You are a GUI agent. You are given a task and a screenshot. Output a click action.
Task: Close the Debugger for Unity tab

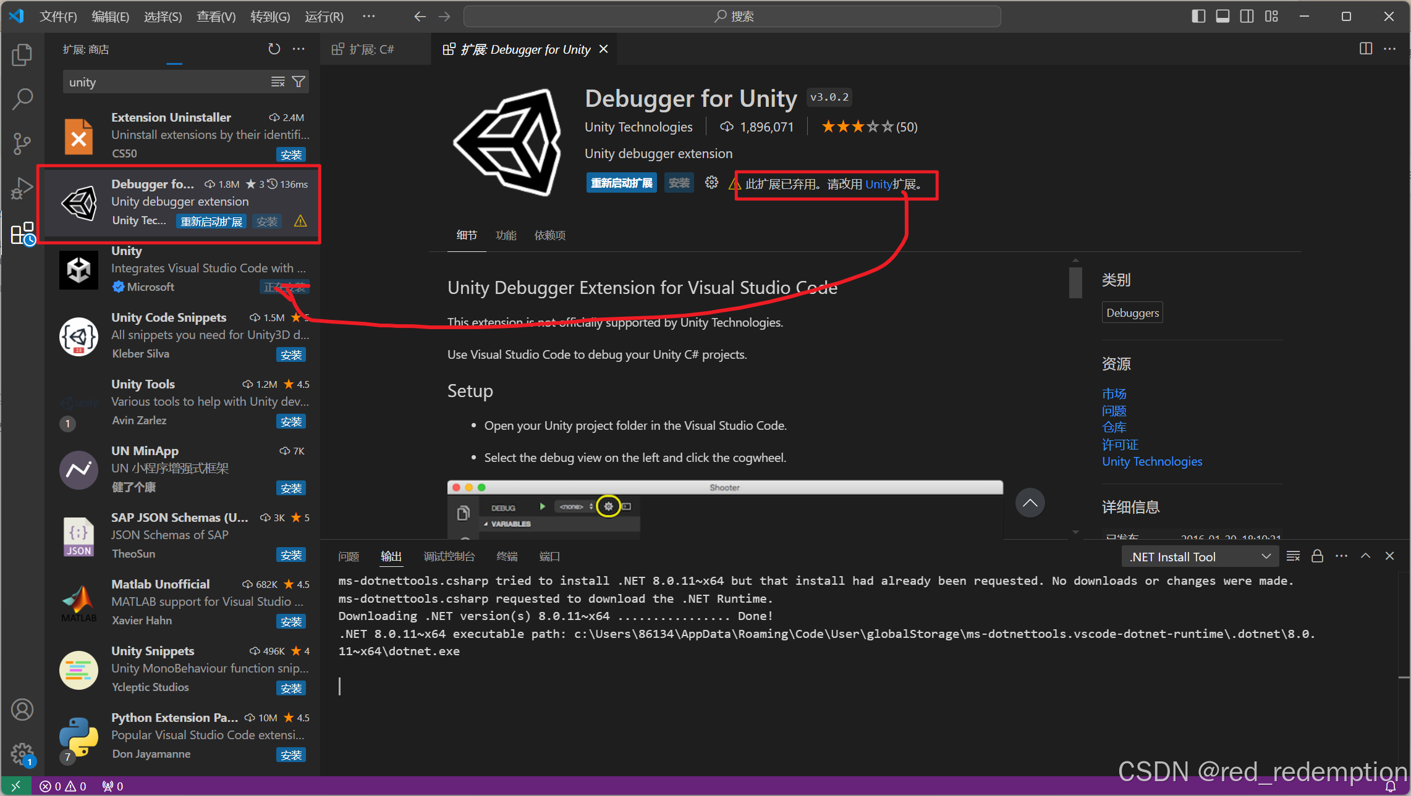[x=604, y=49]
